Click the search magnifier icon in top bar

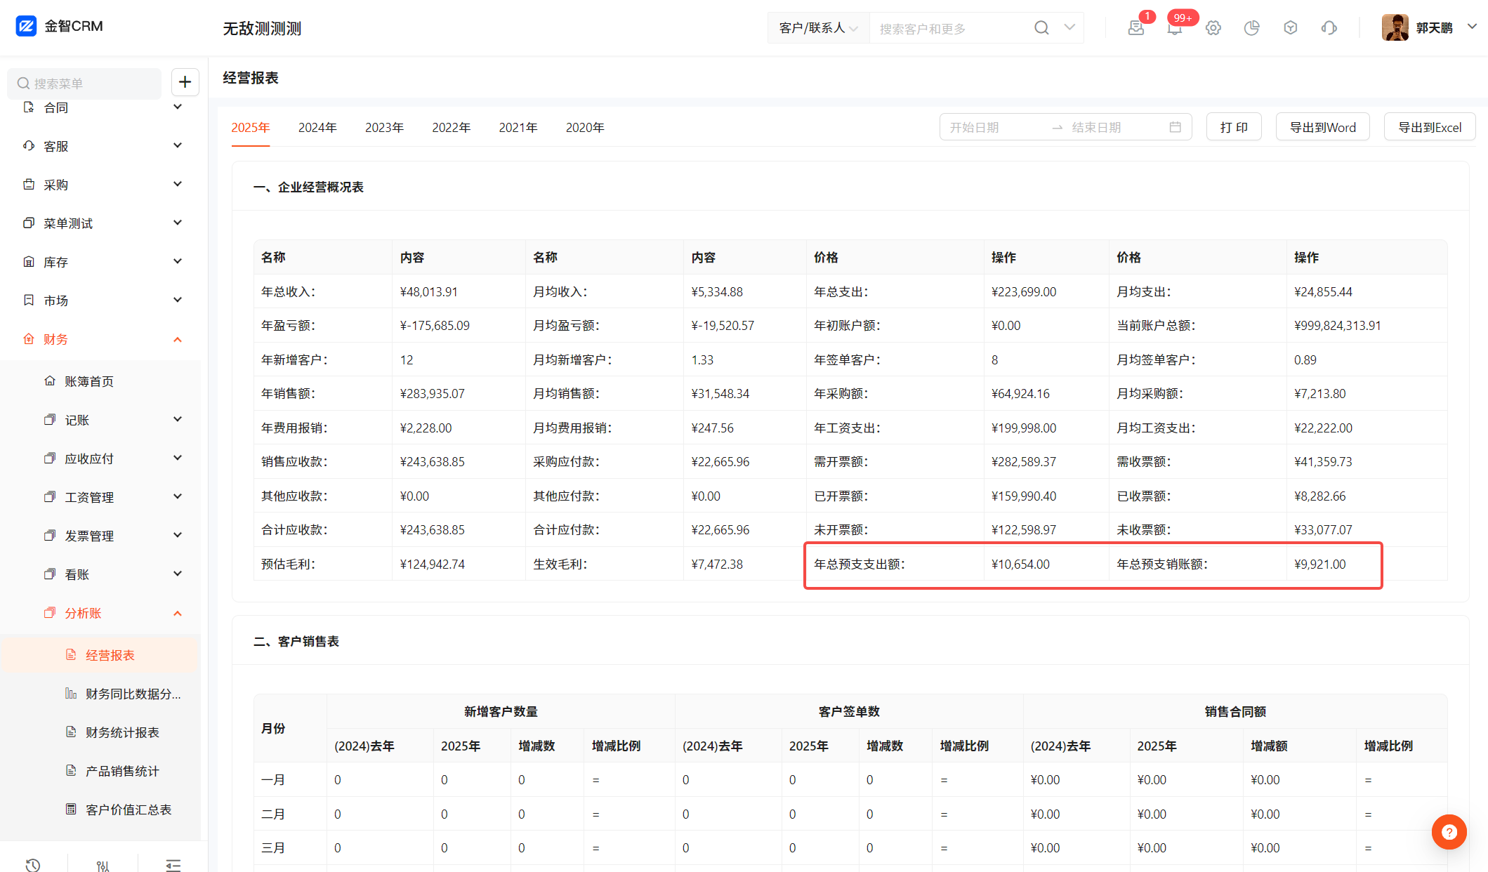coord(1041,28)
